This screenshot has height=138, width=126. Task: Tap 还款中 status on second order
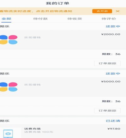[x=113, y=74]
